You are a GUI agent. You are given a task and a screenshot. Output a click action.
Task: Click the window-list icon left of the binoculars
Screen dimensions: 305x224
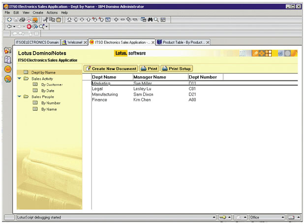143,20
